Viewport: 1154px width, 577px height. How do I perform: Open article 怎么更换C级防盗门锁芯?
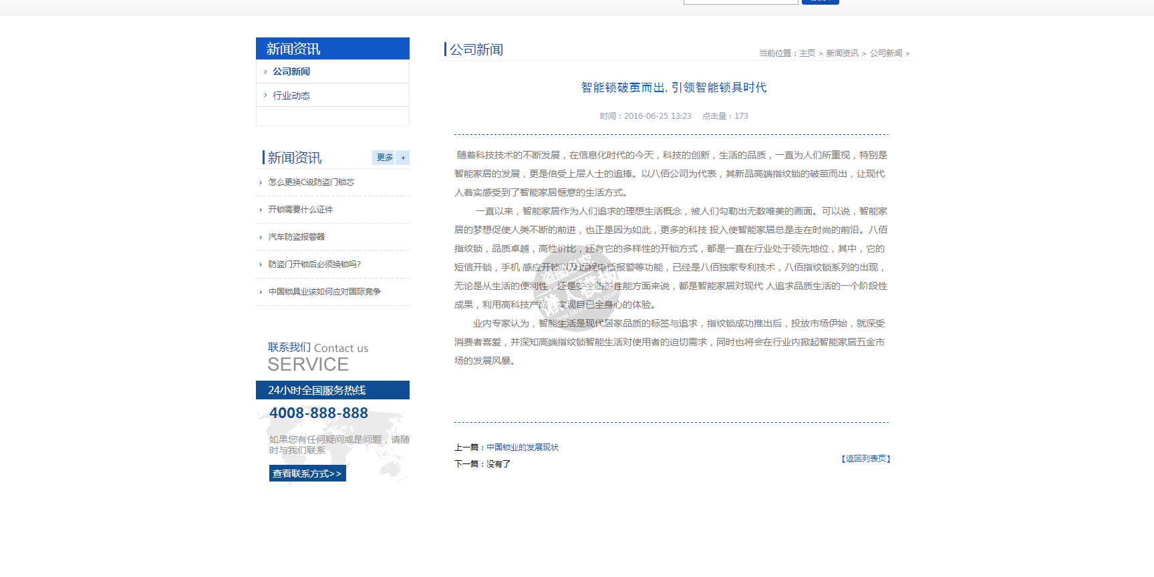pos(311,182)
